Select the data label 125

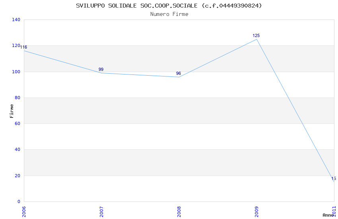[256, 35]
